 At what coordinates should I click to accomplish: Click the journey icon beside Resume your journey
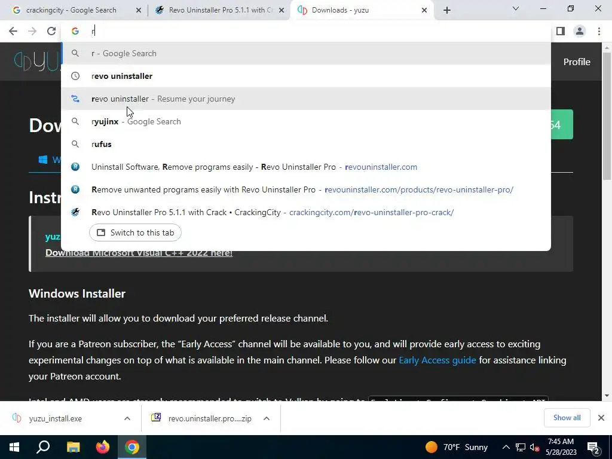click(75, 99)
